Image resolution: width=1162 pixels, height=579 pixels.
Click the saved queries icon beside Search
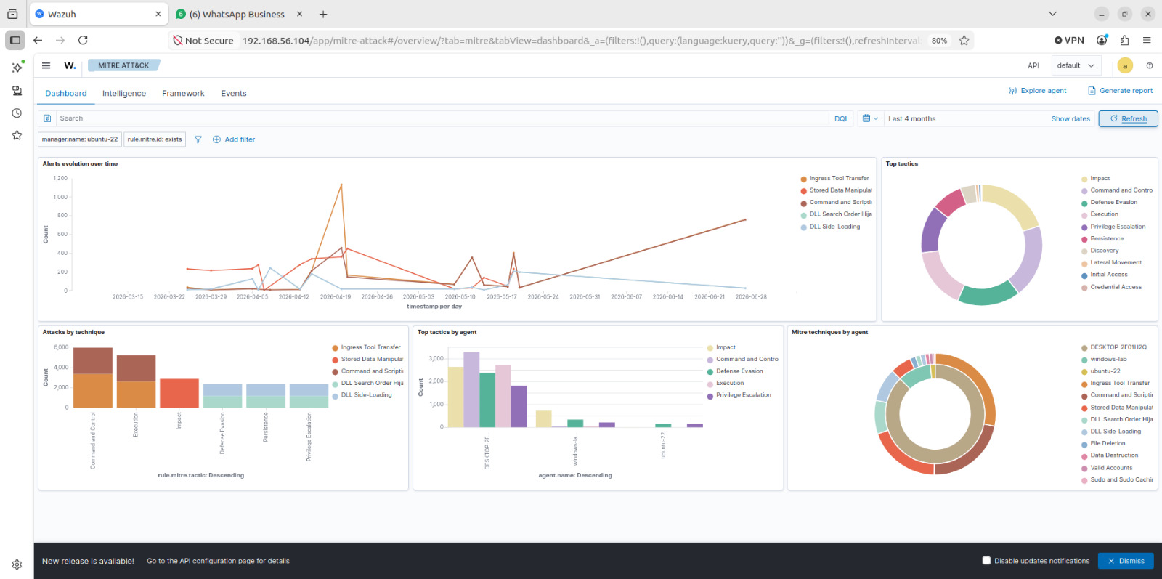pyautogui.click(x=47, y=118)
